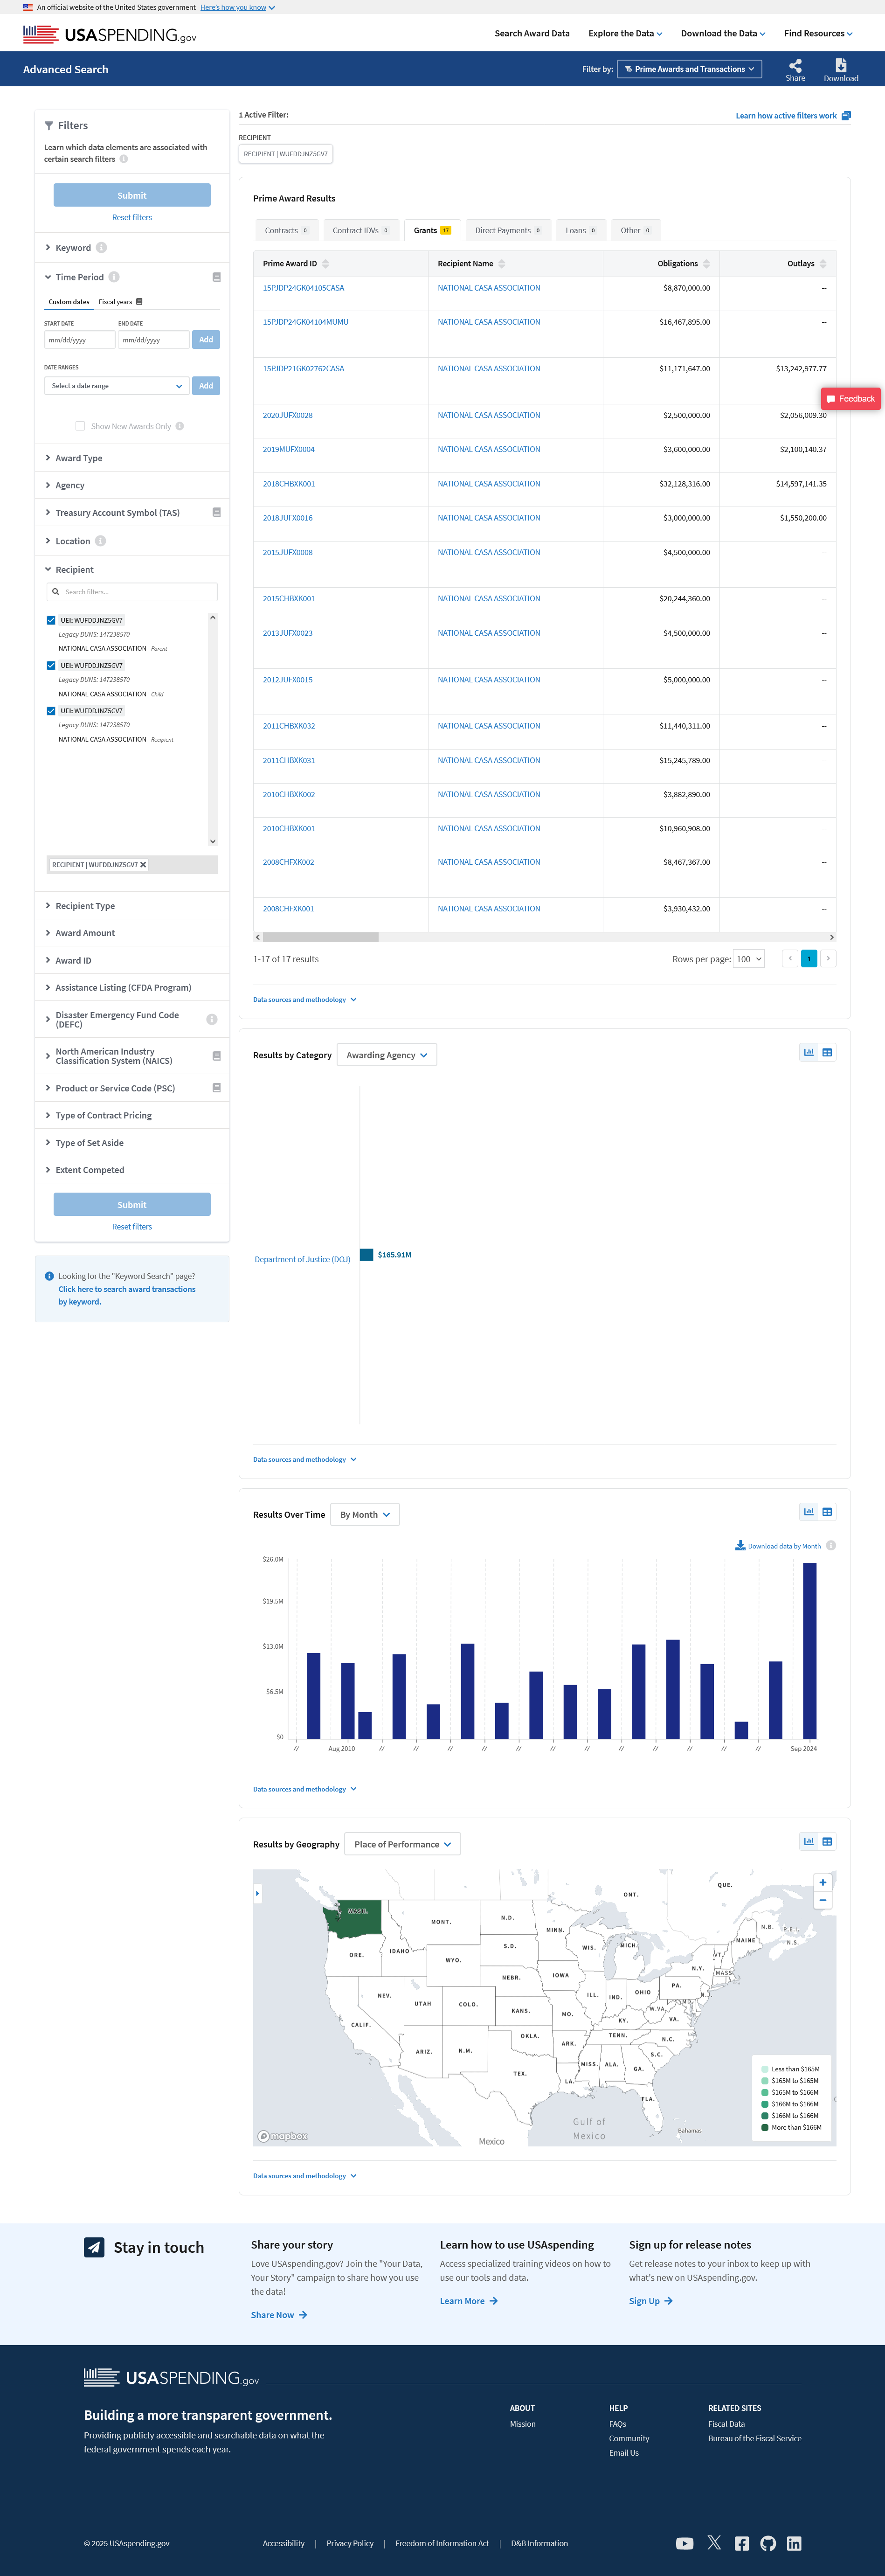Open award 15PJDP24GK04105CASA link
Viewport: 885px width, 2576px height.
pos(303,288)
